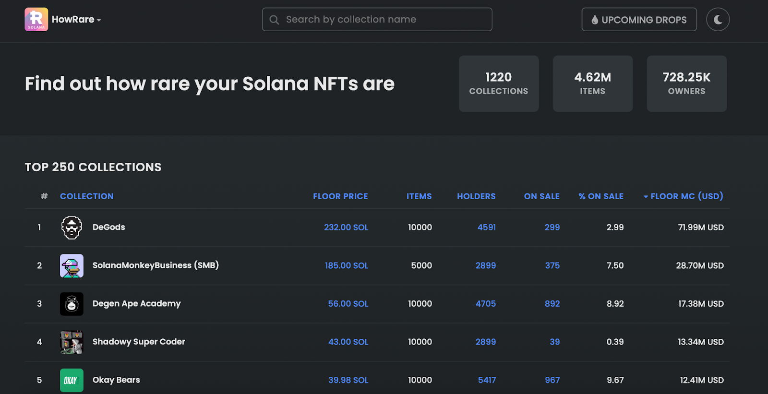This screenshot has width=768, height=394.
Task: Click Degen Ape floor price 56.00 SOL
Action: (348, 304)
